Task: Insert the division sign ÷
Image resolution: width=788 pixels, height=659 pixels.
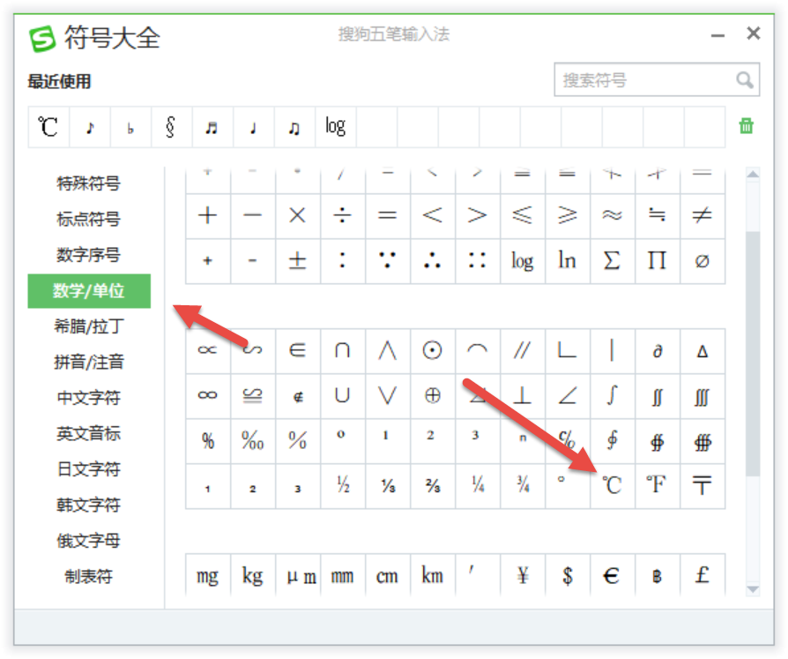Action: (343, 216)
